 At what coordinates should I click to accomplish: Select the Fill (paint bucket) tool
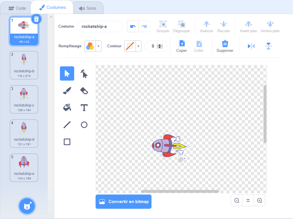(67, 108)
